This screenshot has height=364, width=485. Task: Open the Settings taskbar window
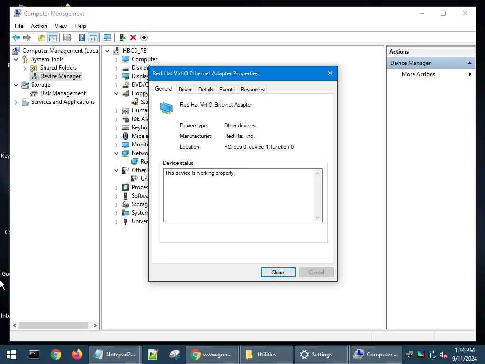tap(321, 355)
